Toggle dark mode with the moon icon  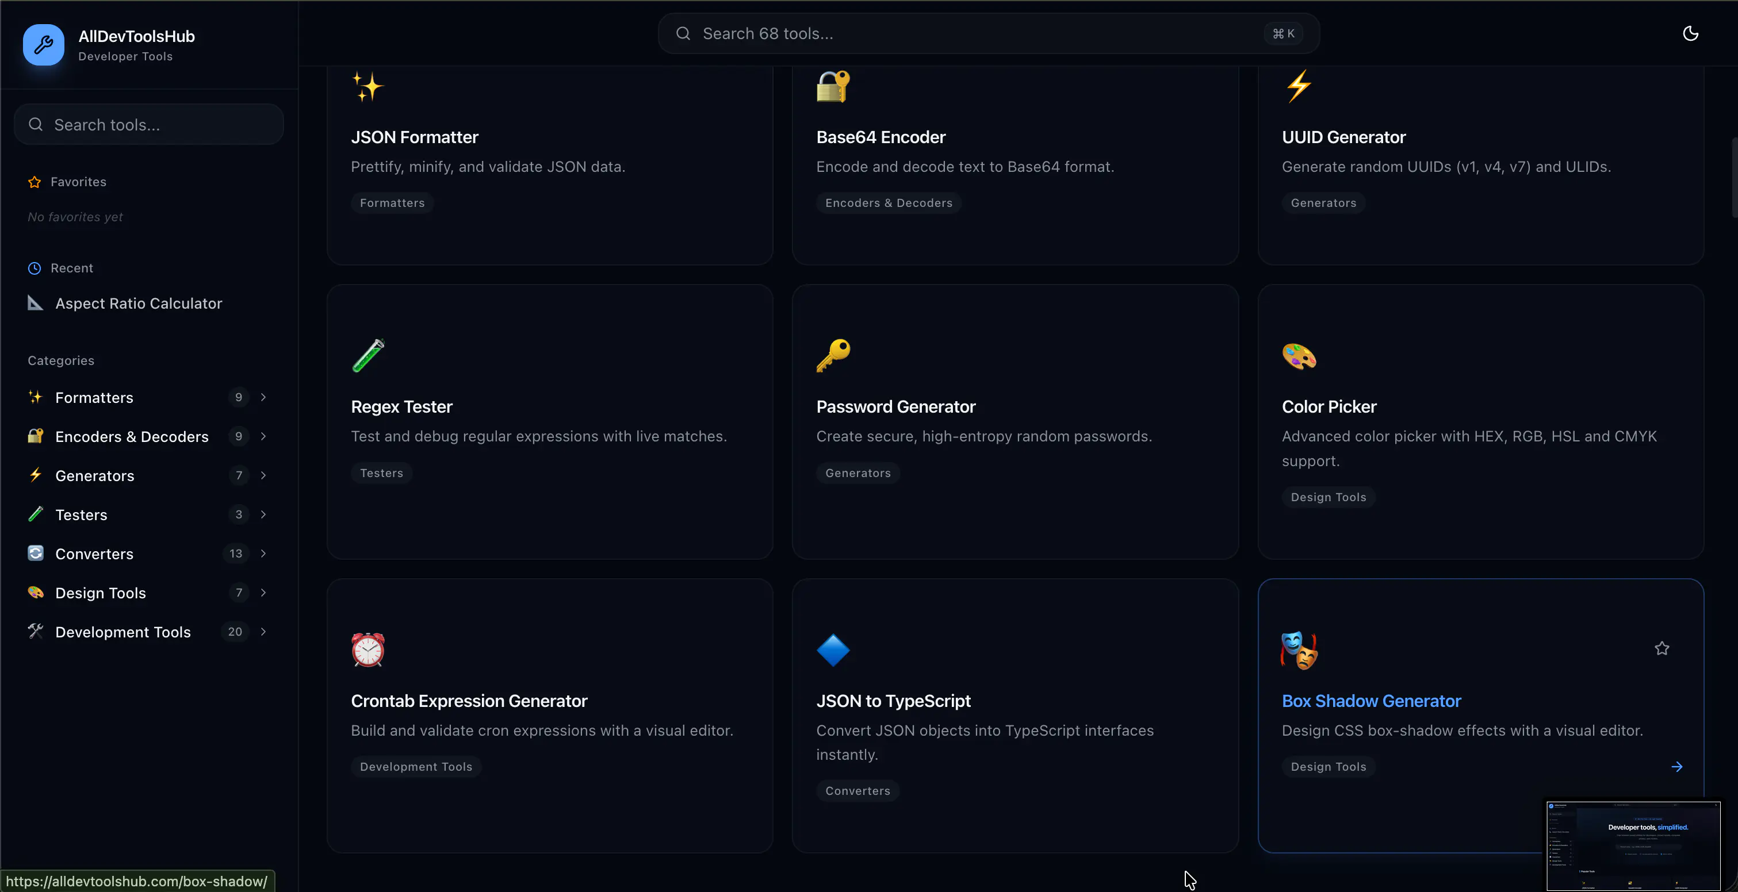[1690, 33]
